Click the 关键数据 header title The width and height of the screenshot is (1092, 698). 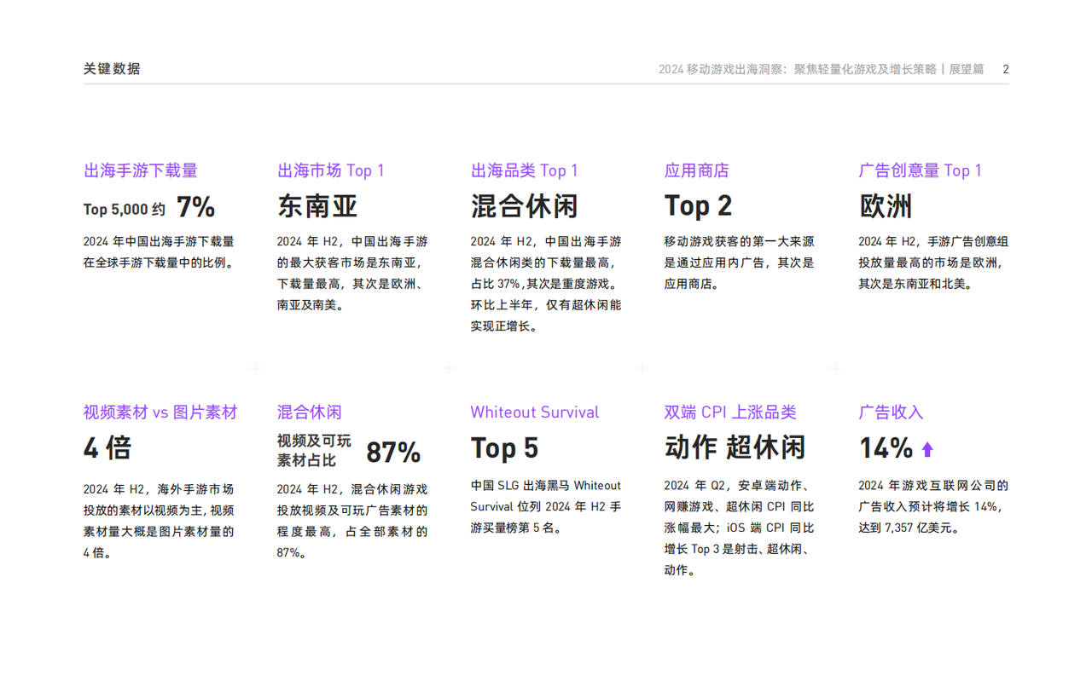pyautogui.click(x=112, y=69)
